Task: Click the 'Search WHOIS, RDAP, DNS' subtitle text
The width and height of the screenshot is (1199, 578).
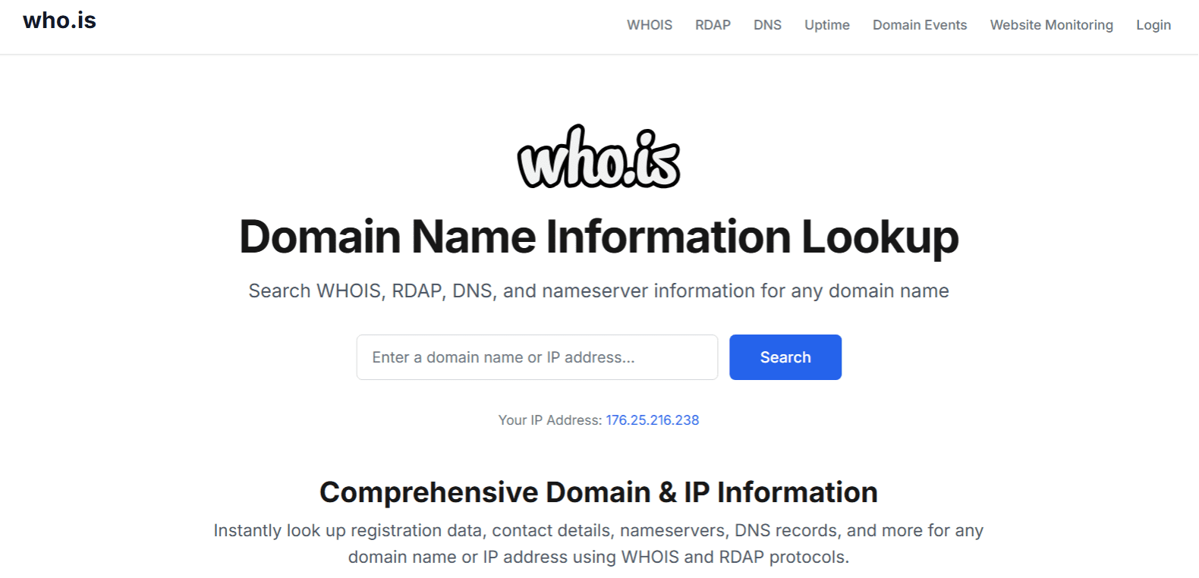Action: click(x=599, y=291)
